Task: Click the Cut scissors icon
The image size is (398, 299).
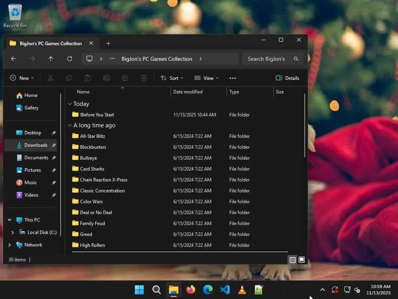Action: [x=51, y=78]
